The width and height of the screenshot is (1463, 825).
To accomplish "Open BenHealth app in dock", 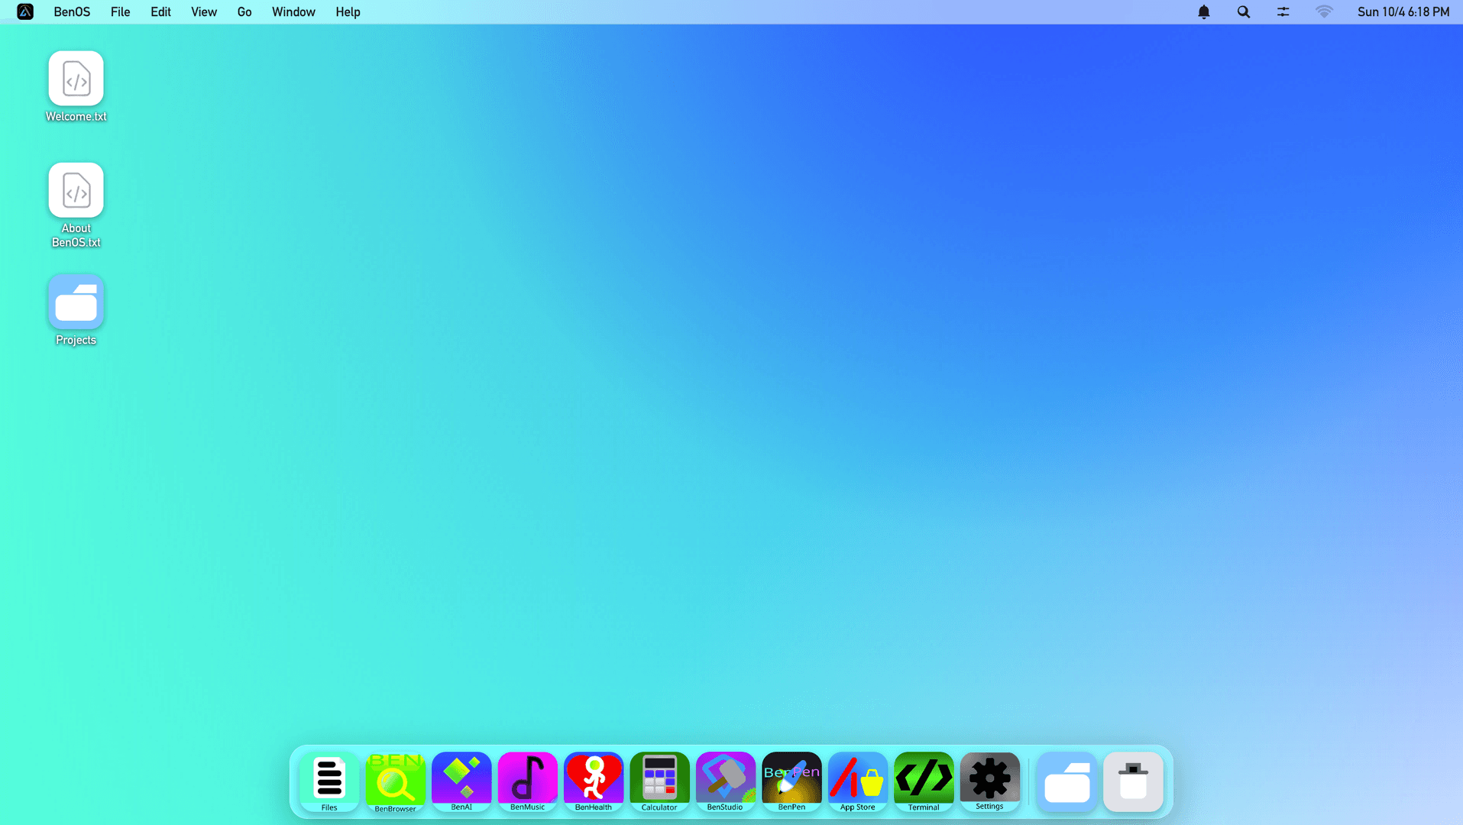I will coord(594,781).
